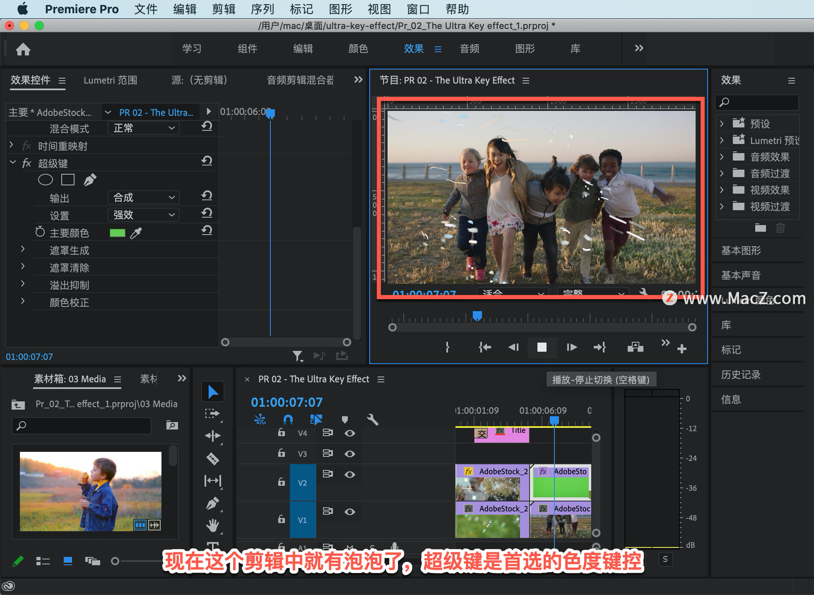Open the 历史记录 panel
This screenshot has width=814, height=595.
click(x=741, y=375)
